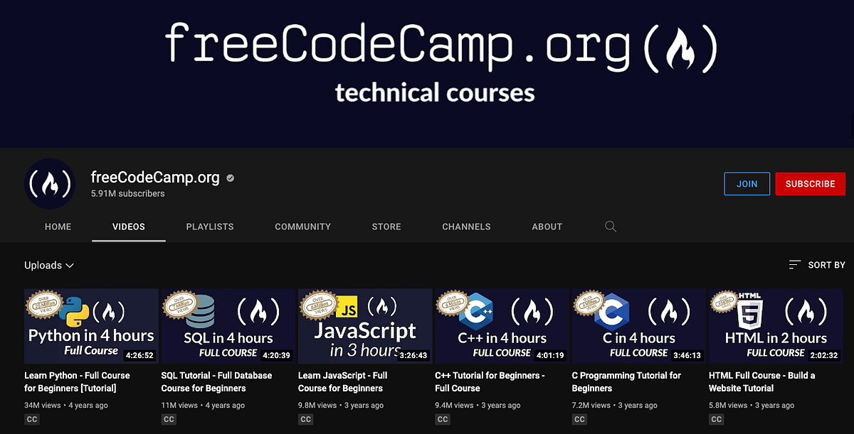Click the C Programming Tutorial title link
The image size is (854, 434).
(x=626, y=381)
